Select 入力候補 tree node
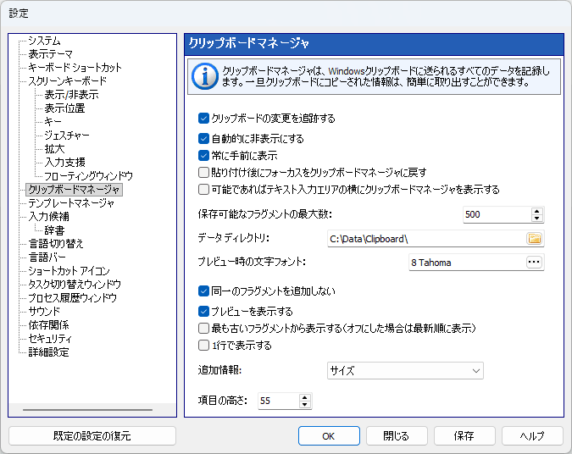The width and height of the screenshot is (572, 454). tap(48, 217)
